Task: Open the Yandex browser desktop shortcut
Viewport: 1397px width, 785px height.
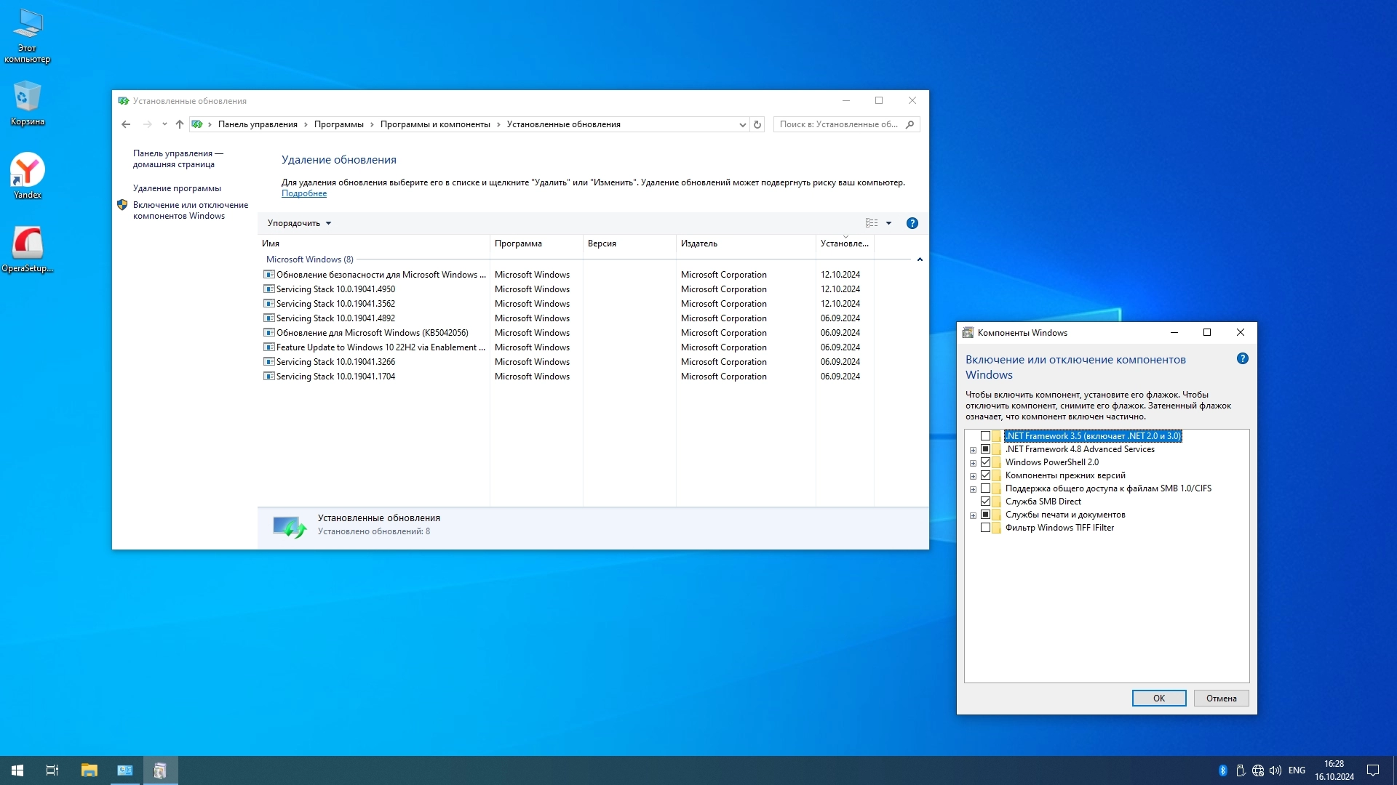Action: (x=28, y=174)
